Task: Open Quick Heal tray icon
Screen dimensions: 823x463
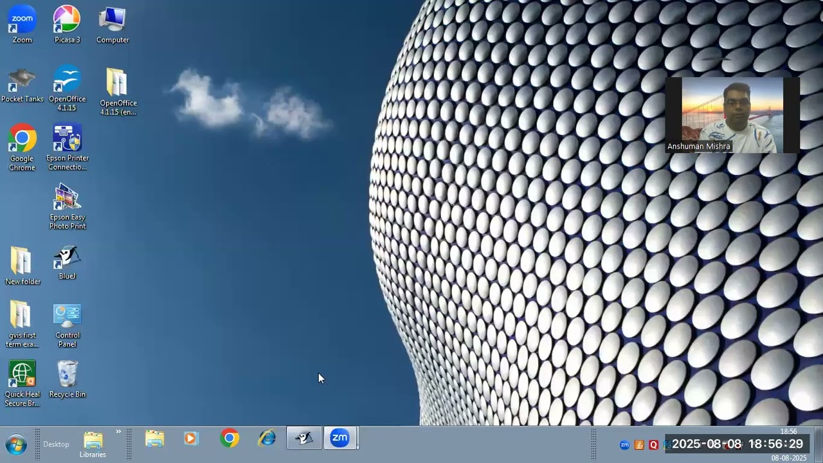Action: pyautogui.click(x=653, y=445)
